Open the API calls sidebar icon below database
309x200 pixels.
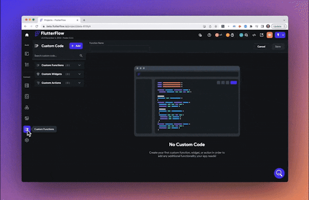27,97
